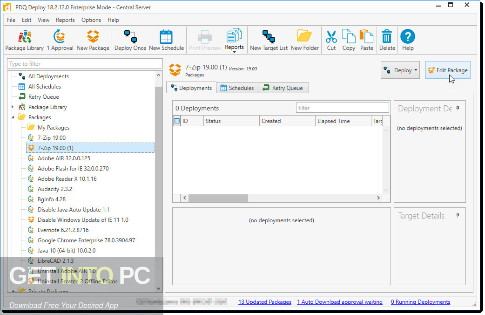Click the Copy toolbar icon
Viewport: 485px width, 315px height.
pos(349,41)
